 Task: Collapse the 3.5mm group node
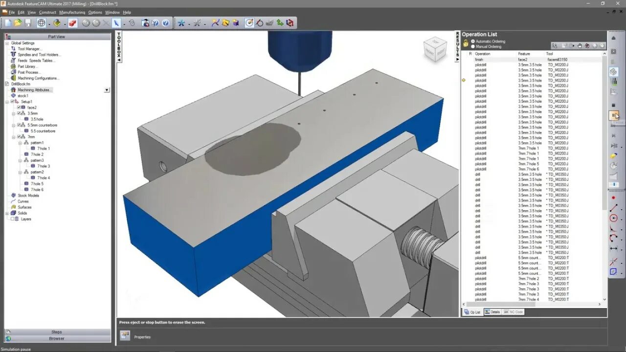pos(14,113)
